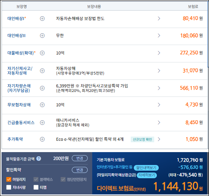Click 신규보장 확인 badge
The height and width of the screenshot is (196, 209).
142,139
